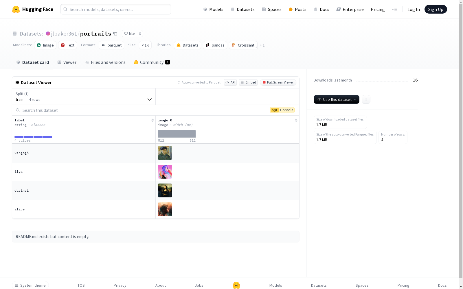Image resolution: width=463 pixels, height=289 pixels.
Task: Expand the Split train dropdown
Action: [84, 97]
